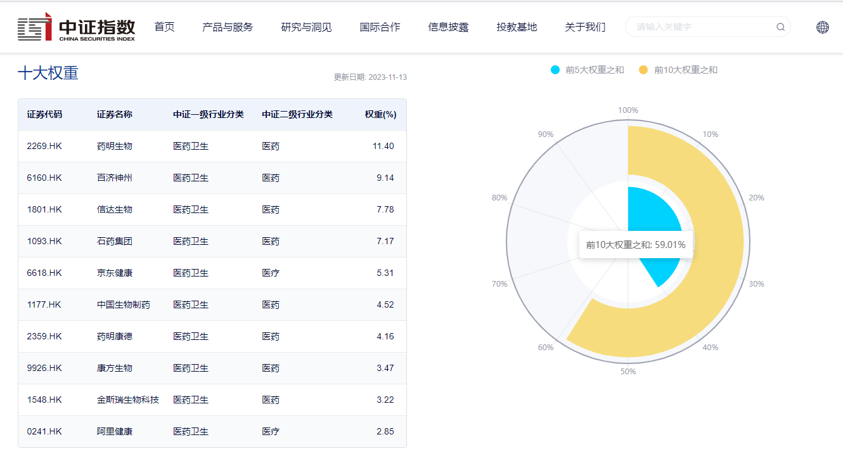The image size is (843, 463).
Task: Open the globe language switcher
Action: pyautogui.click(x=822, y=27)
